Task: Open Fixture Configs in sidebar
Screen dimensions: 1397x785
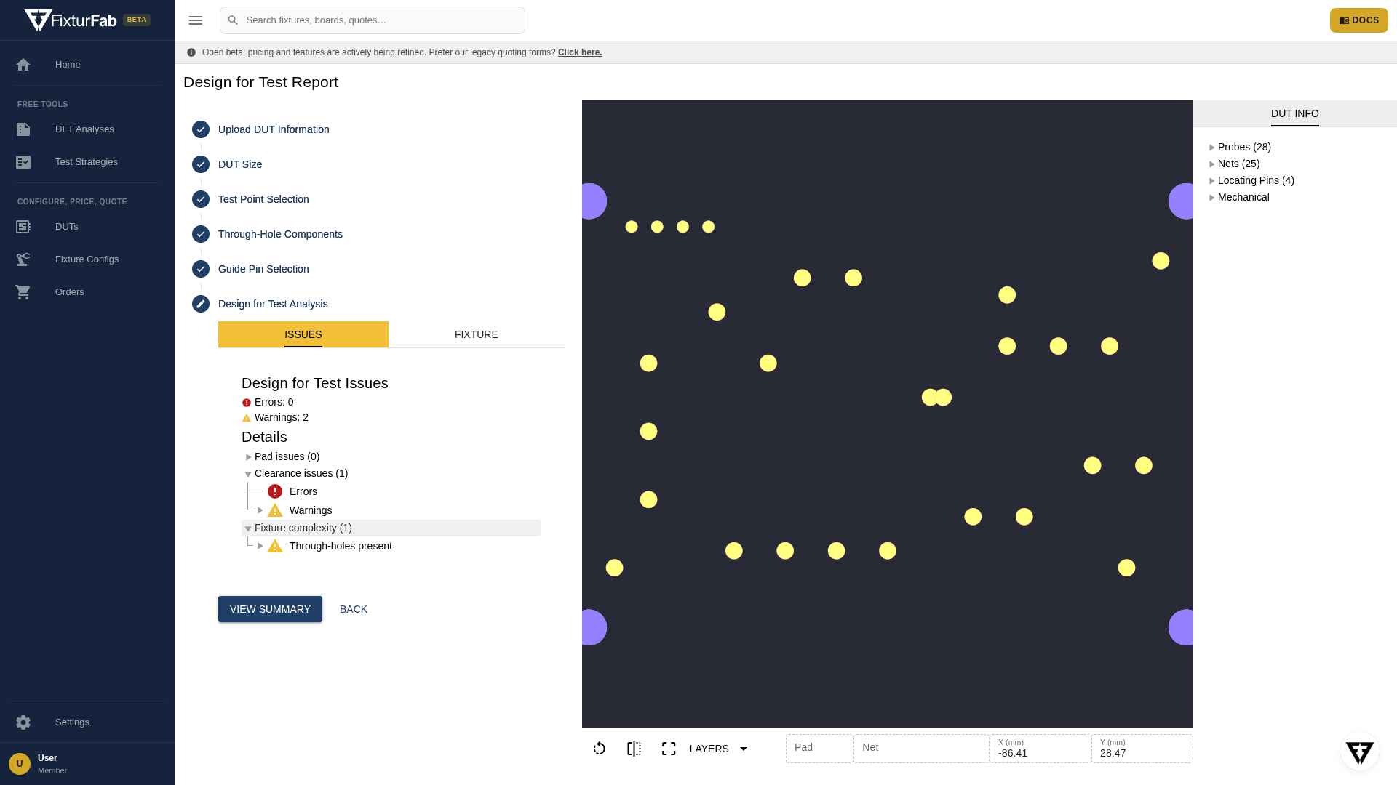Action: pyautogui.click(x=87, y=259)
